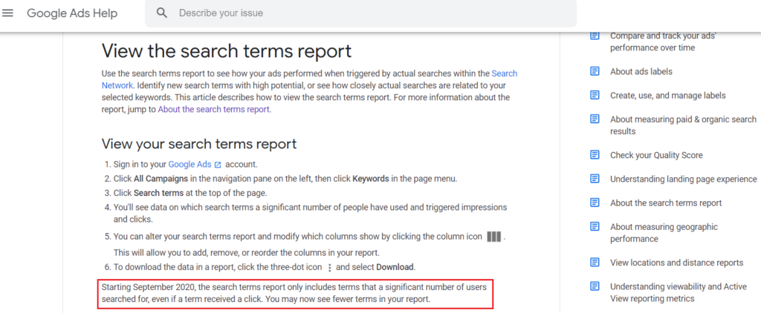
Task: Open "View locations and distance reports" article
Action: (x=676, y=263)
